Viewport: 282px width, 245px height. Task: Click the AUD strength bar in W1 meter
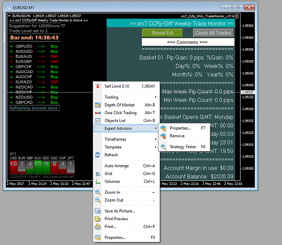click(x=38, y=167)
